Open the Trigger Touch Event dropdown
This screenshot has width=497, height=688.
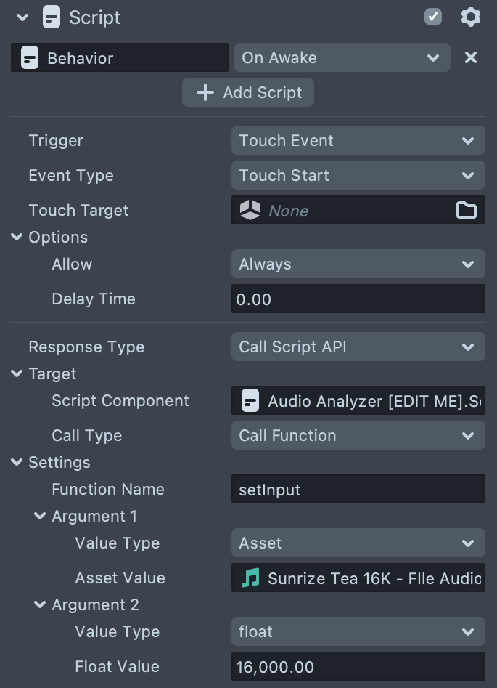tap(358, 140)
